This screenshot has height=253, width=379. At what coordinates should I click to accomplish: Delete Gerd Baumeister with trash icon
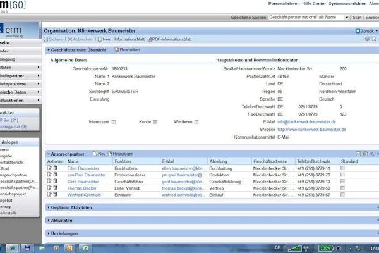(x=55, y=181)
